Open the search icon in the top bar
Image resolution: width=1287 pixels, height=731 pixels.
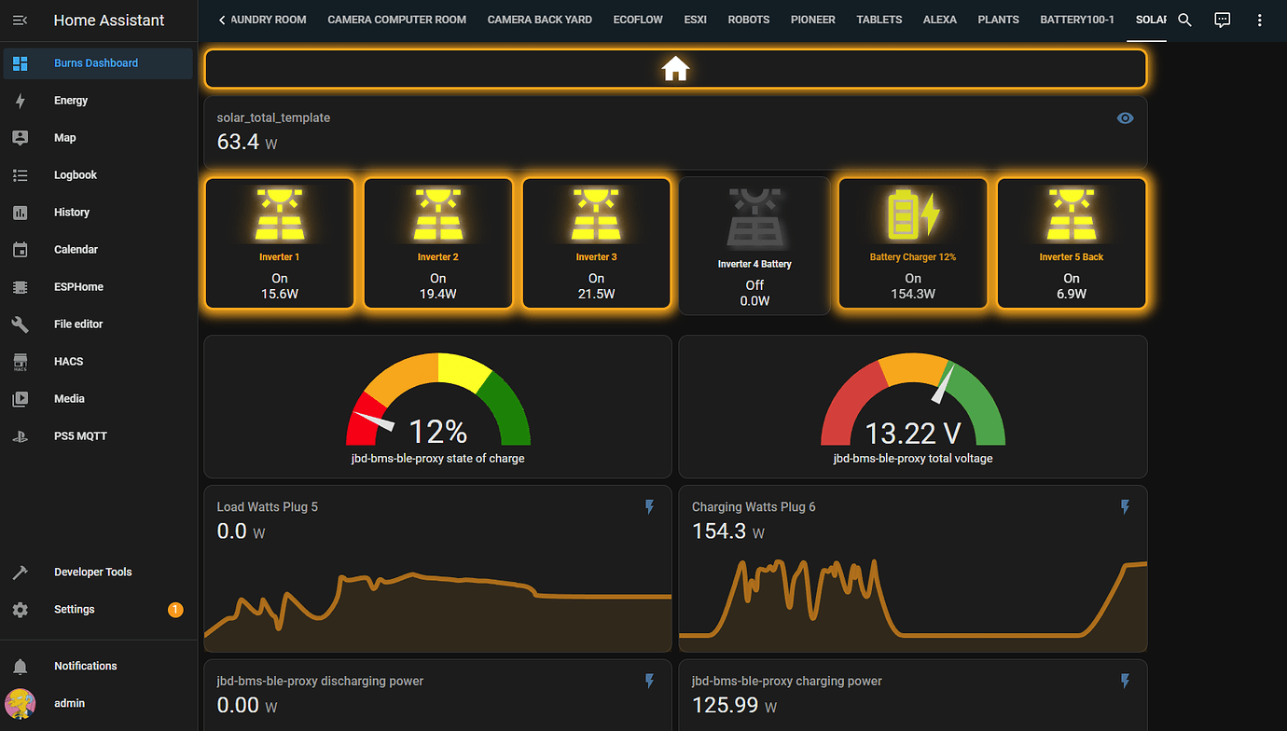coord(1183,20)
